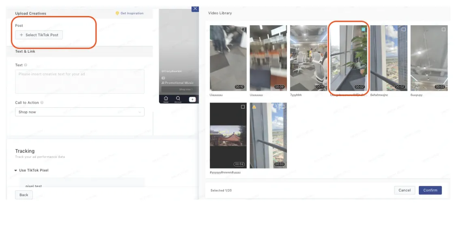474x226 pixels.
Task: Click the yellow warning icon on 00:03 video
Action: click(254, 107)
